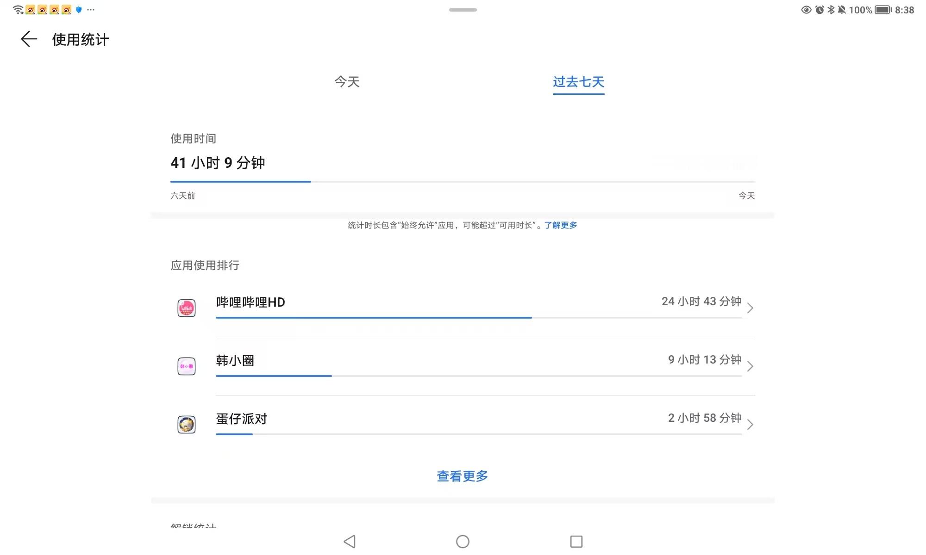Open the 了解更多 link
This screenshot has height=555, width=926.
(x=561, y=225)
